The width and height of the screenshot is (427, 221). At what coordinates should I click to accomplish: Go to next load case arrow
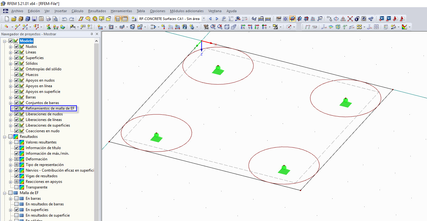[x=217, y=19]
